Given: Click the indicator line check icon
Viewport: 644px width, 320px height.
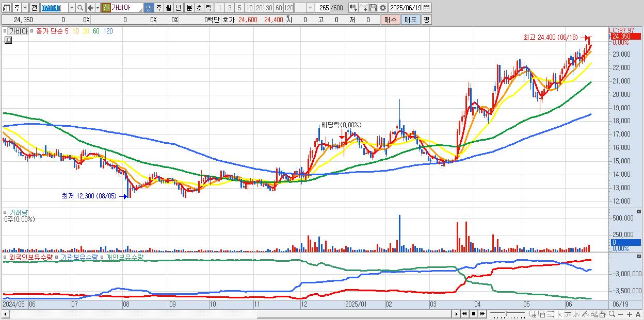Looking at the screenshot, I should coord(363,8).
